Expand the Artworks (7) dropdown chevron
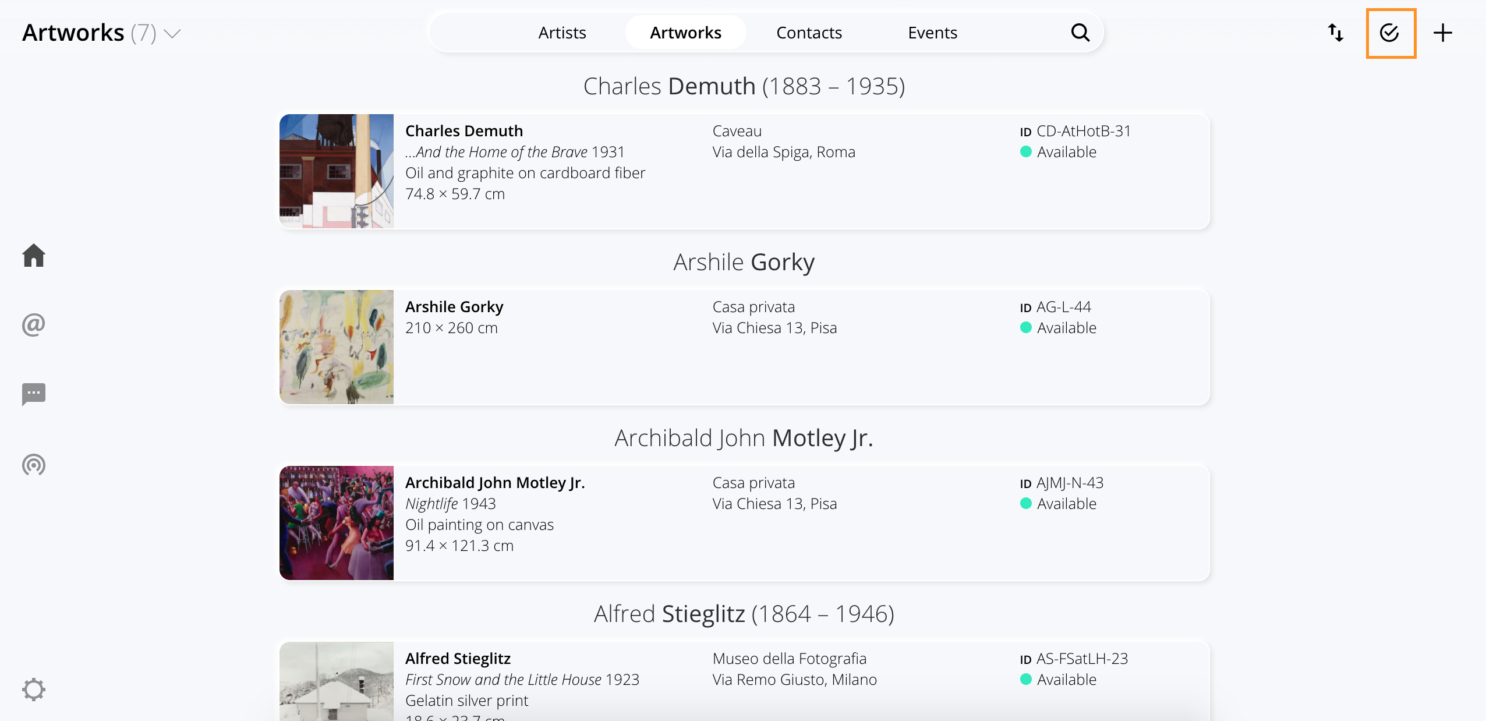1486x721 pixels. (172, 34)
